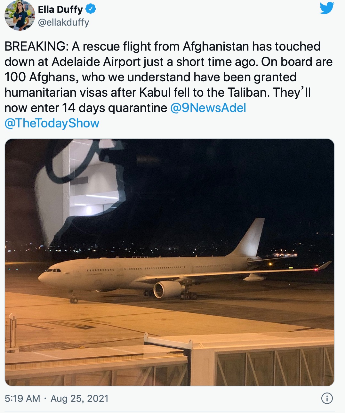This screenshot has width=345, height=413.
Task: Open the tweet info icon
Action: coord(327,398)
